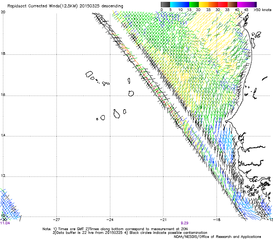Click the purple '9:29' swath time label
This screenshot has height=239, width=273.
point(184,223)
